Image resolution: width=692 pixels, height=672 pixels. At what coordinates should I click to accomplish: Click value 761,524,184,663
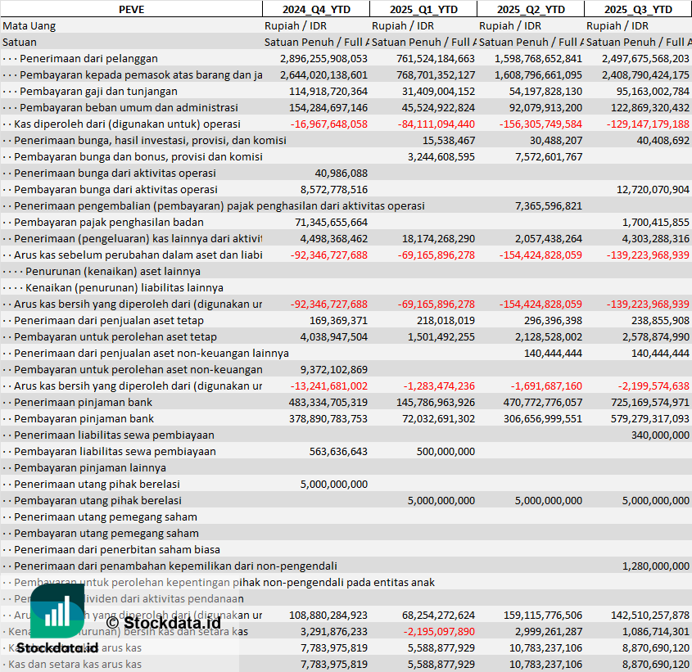click(436, 59)
